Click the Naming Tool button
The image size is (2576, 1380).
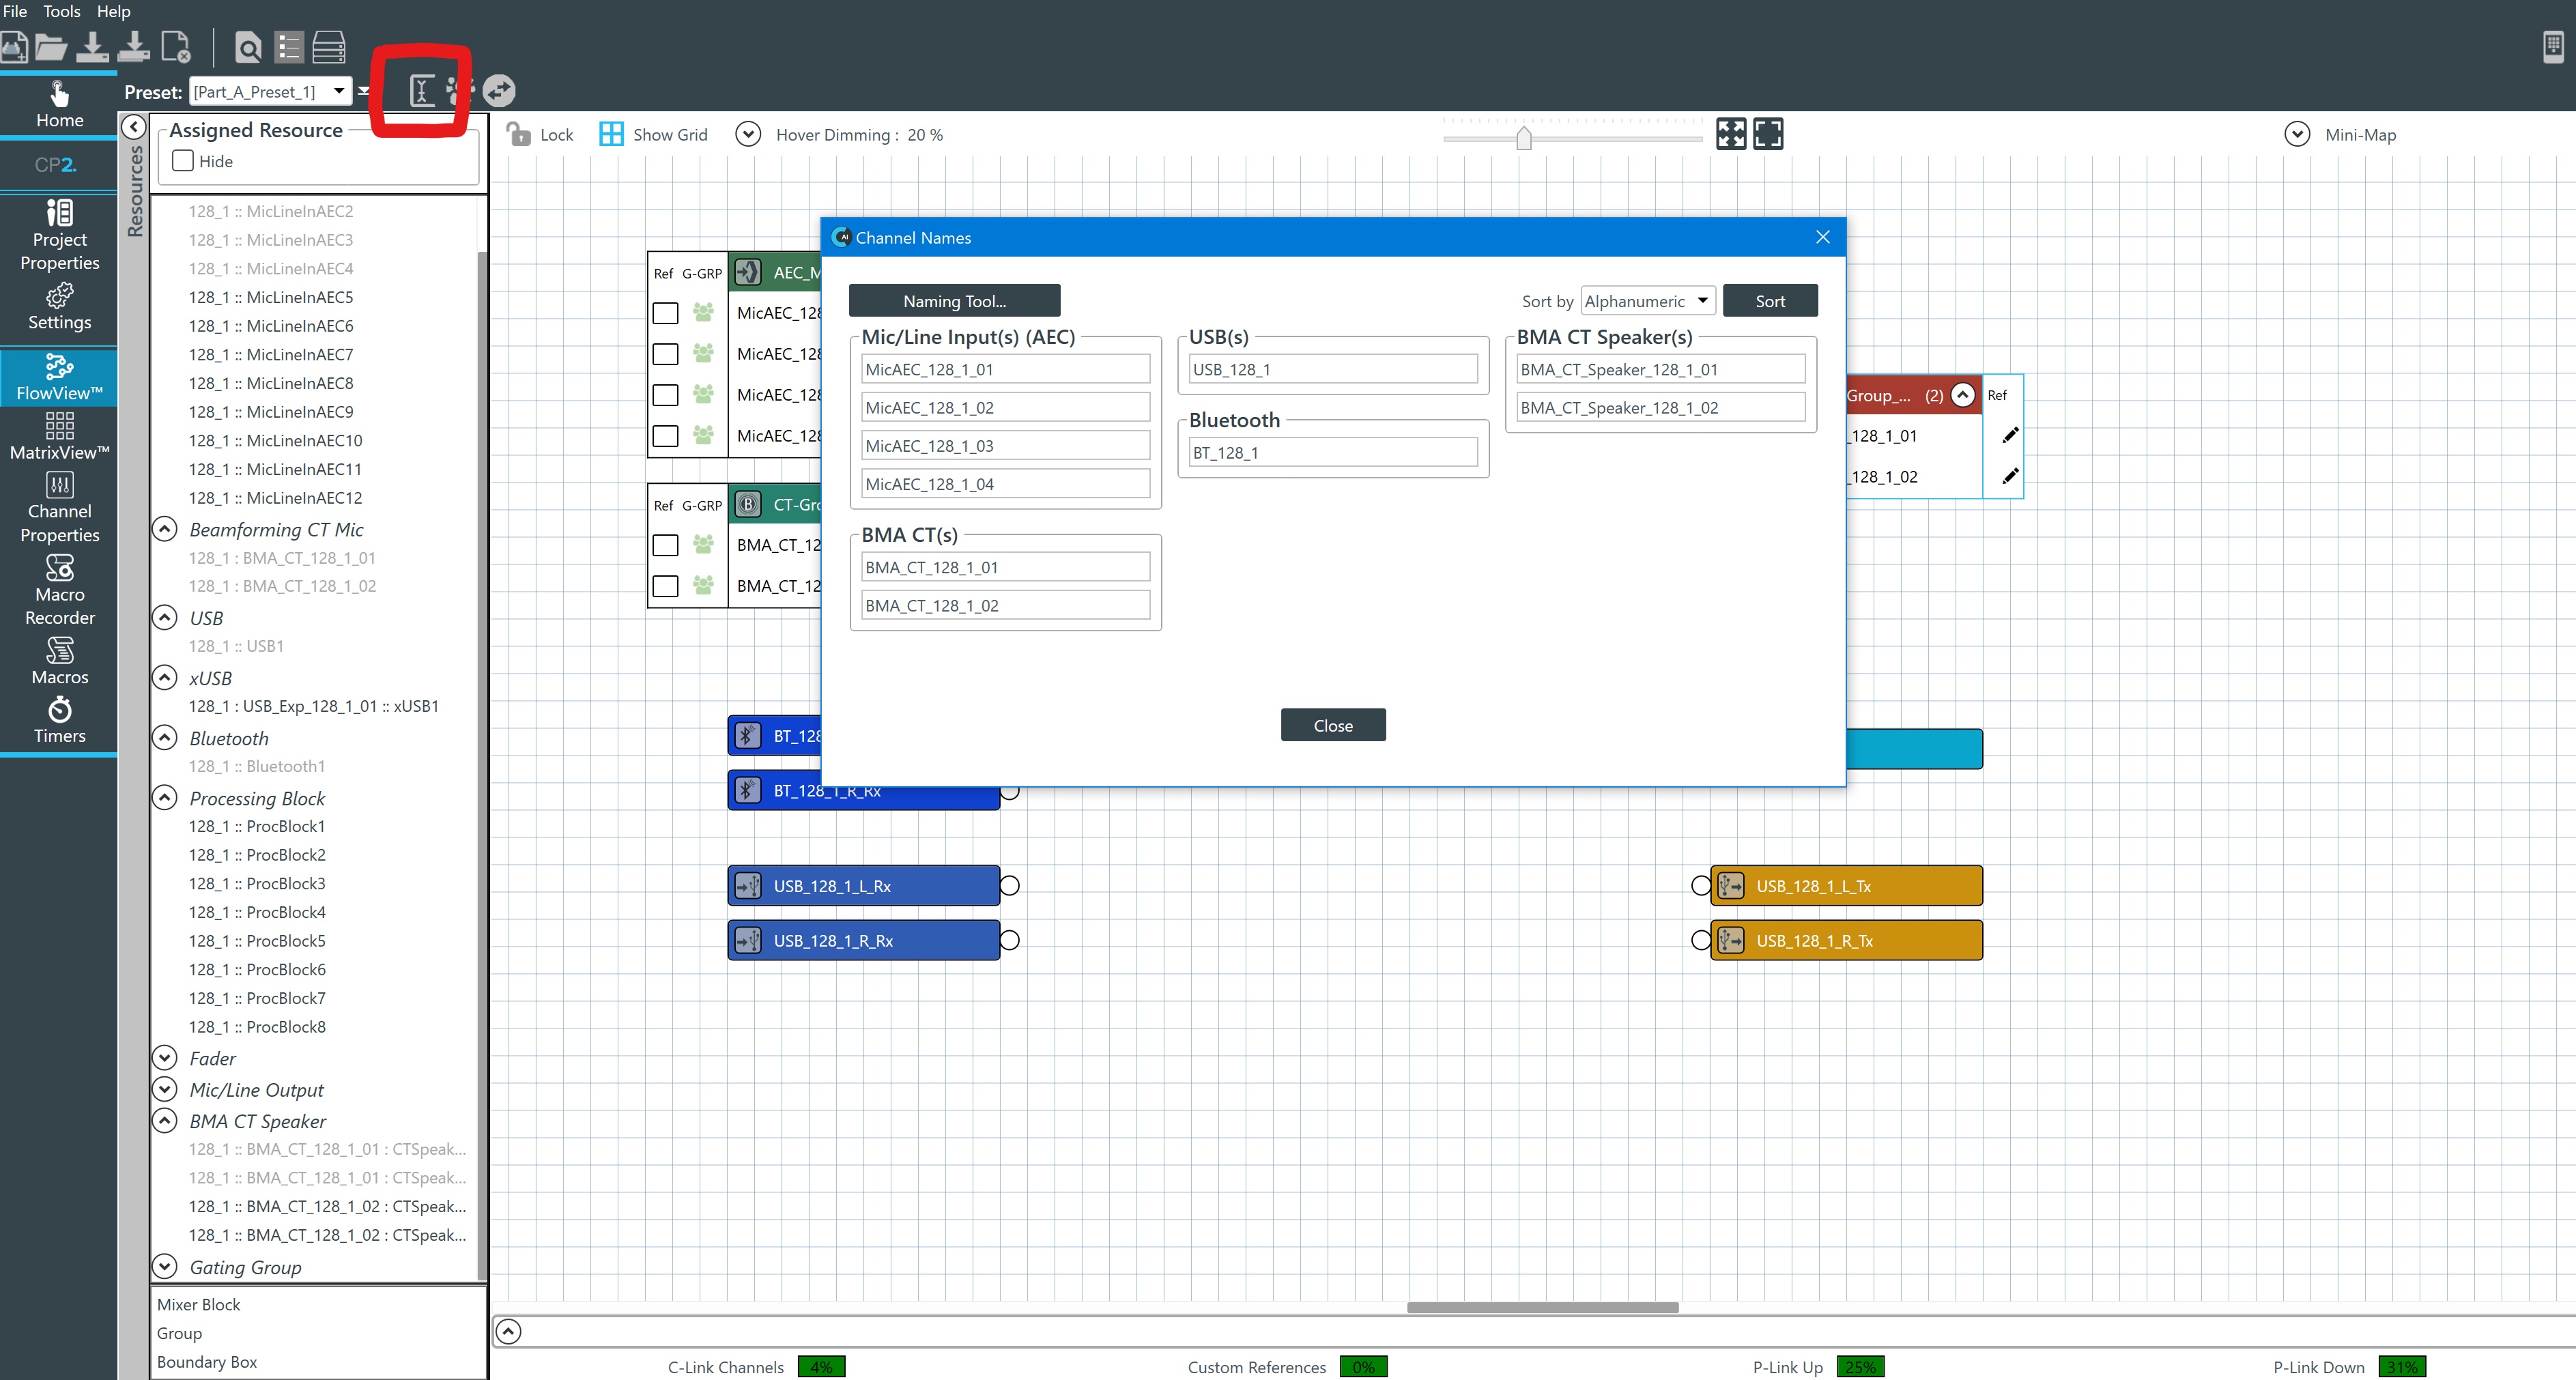[954, 301]
